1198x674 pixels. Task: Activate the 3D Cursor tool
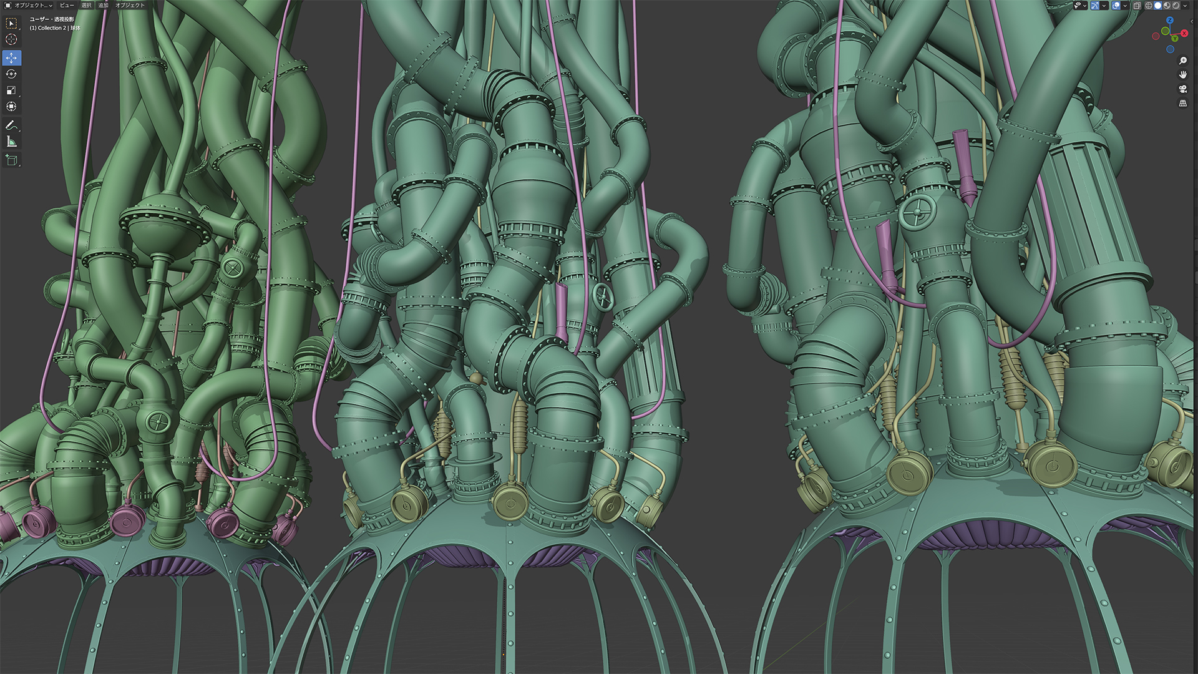11,39
